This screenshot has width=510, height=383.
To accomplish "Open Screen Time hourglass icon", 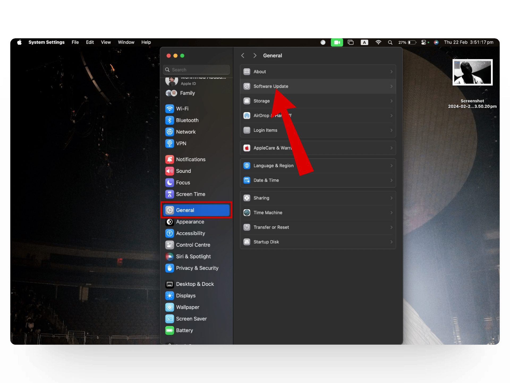I will 170,194.
